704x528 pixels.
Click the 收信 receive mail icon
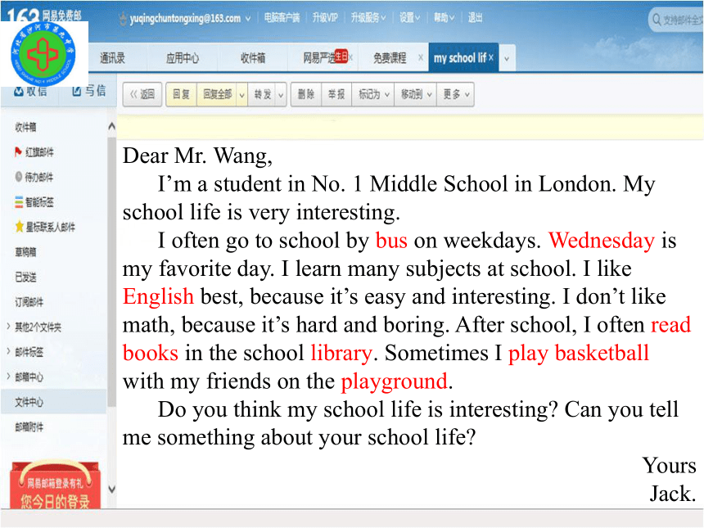pyautogui.click(x=18, y=92)
